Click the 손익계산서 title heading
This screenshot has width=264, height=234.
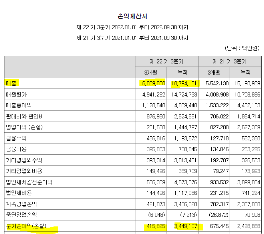132,16
